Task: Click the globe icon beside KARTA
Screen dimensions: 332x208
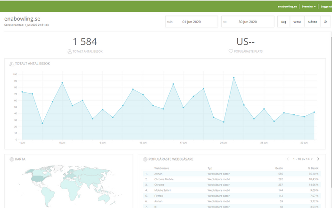Action: point(12,159)
